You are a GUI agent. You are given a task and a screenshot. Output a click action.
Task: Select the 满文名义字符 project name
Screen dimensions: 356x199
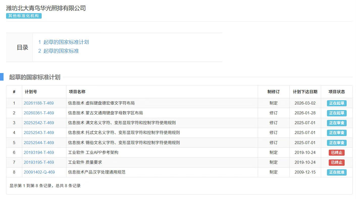point(122,123)
